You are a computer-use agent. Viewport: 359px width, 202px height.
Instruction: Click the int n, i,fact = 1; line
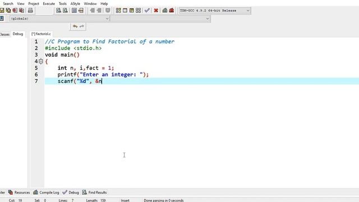(86, 68)
